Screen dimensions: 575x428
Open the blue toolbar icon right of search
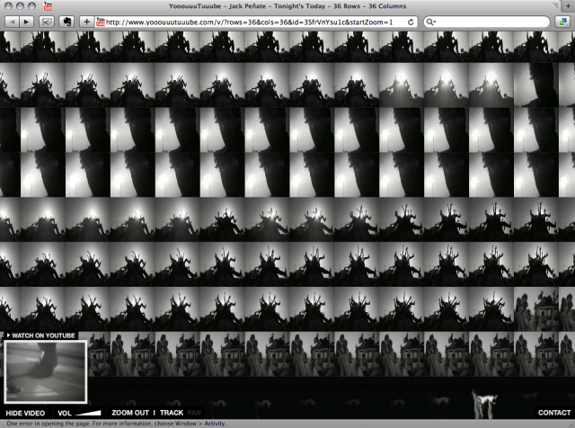click(x=563, y=22)
